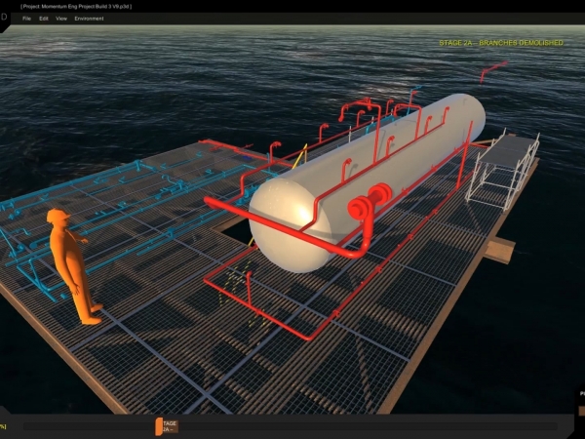Open the Environment menu
The image size is (585, 439).
(x=89, y=19)
